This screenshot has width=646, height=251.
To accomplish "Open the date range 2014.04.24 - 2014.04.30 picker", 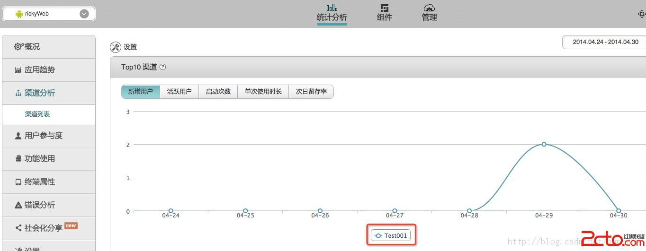I will point(605,42).
